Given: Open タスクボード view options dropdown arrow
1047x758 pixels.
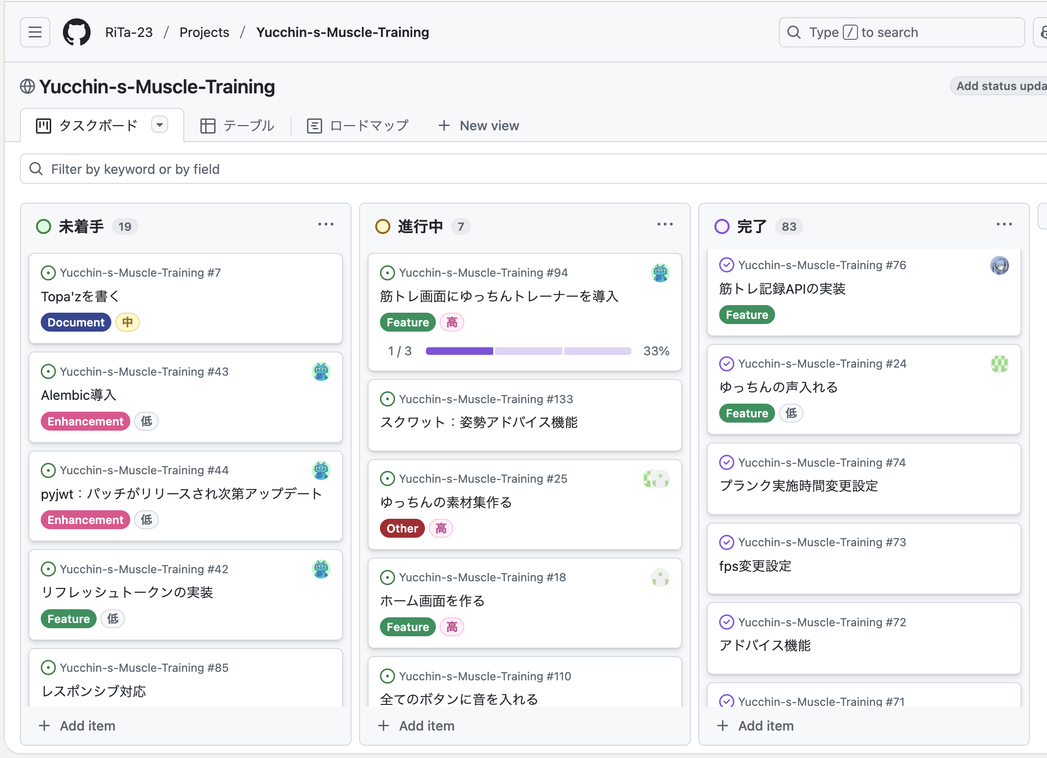Looking at the screenshot, I should pos(160,125).
